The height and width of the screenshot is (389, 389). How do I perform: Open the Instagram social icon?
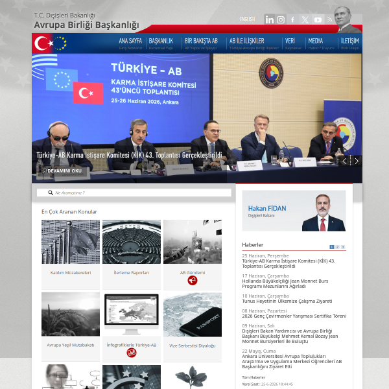281,19
